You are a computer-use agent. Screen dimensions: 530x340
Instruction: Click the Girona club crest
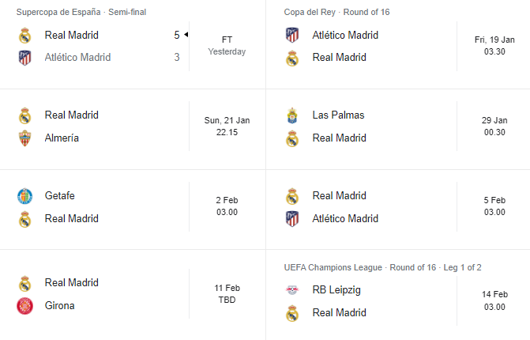click(24, 306)
